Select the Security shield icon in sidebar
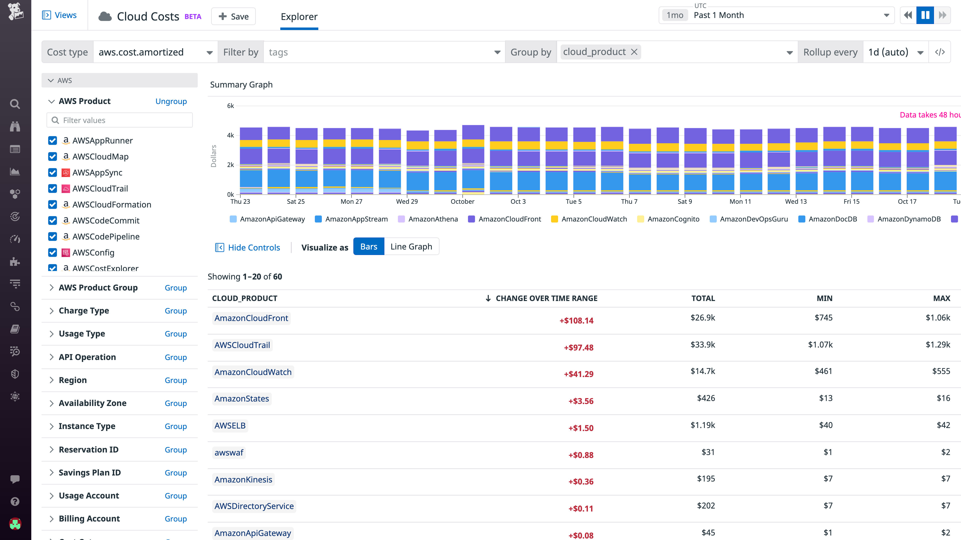The height and width of the screenshot is (540, 961). coord(15,374)
